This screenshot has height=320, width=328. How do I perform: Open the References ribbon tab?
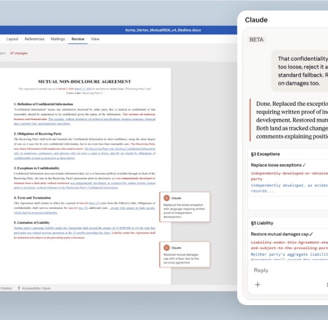pyautogui.click(x=34, y=39)
